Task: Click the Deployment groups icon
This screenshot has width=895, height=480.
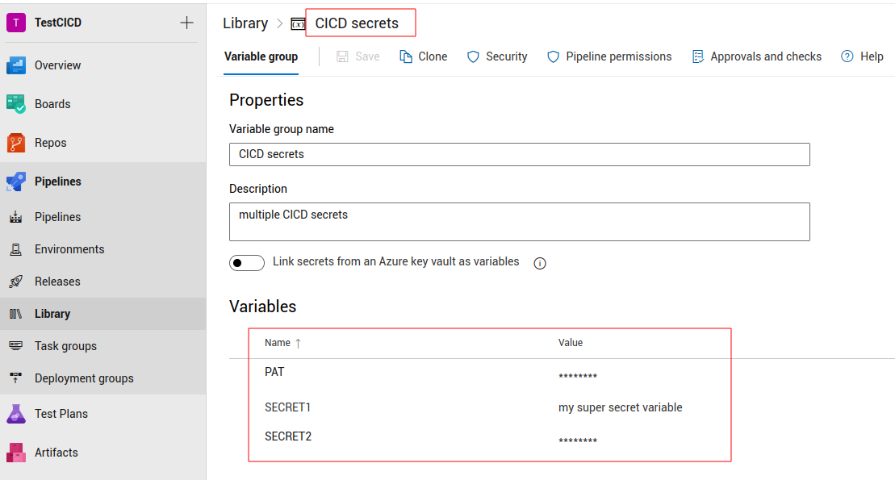Action: [x=16, y=378]
